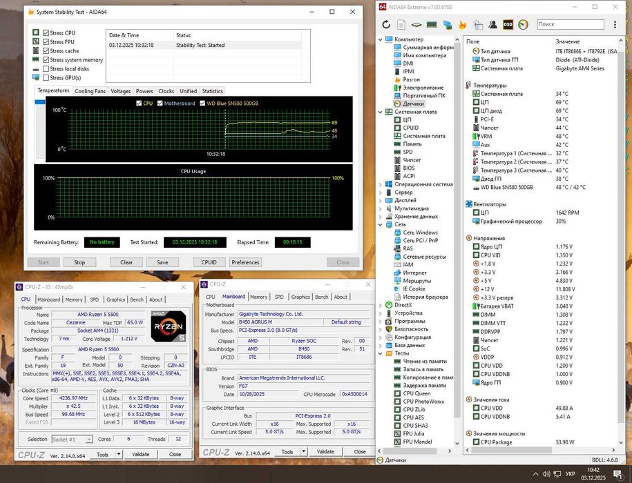Click the taskbar network icon
The height and width of the screenshot is (483, 632).
tap(557, 474)
